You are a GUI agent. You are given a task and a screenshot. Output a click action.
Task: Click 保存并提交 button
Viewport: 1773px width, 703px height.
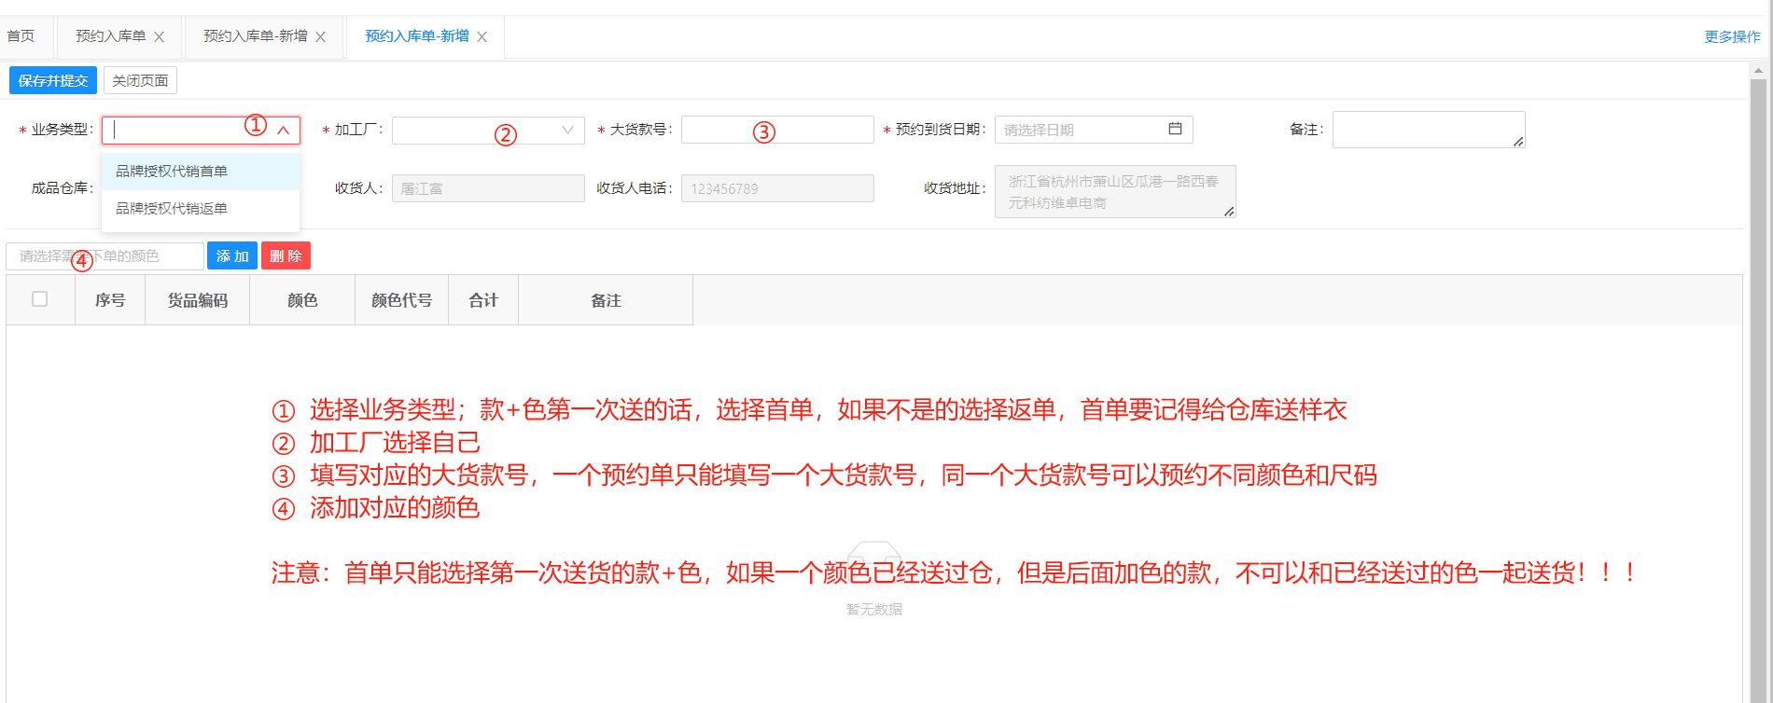[x=53, y=81]
